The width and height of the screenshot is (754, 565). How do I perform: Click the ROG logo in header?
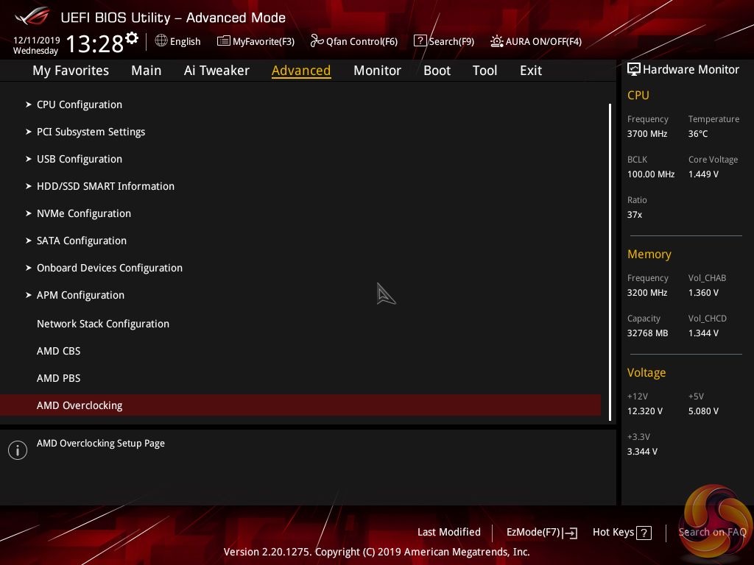pos(32,16)
